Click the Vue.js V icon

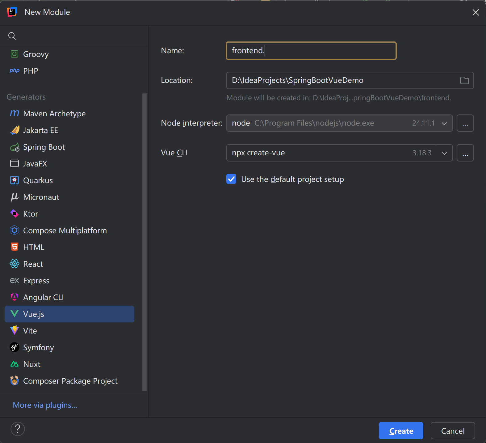click(15, 314)
